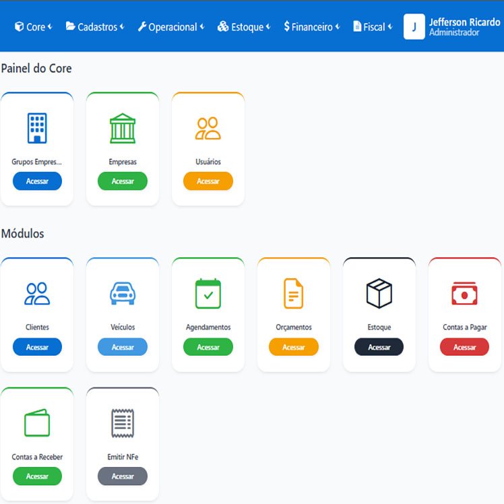Click the Contas a Receber wallet icon
The image size is (504, 504).
pos(37,423)
